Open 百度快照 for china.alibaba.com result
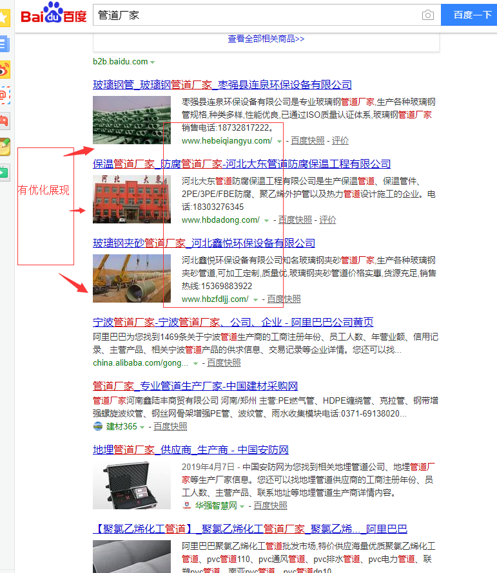Viewport: 497px width, 573px height. point(224,363)
